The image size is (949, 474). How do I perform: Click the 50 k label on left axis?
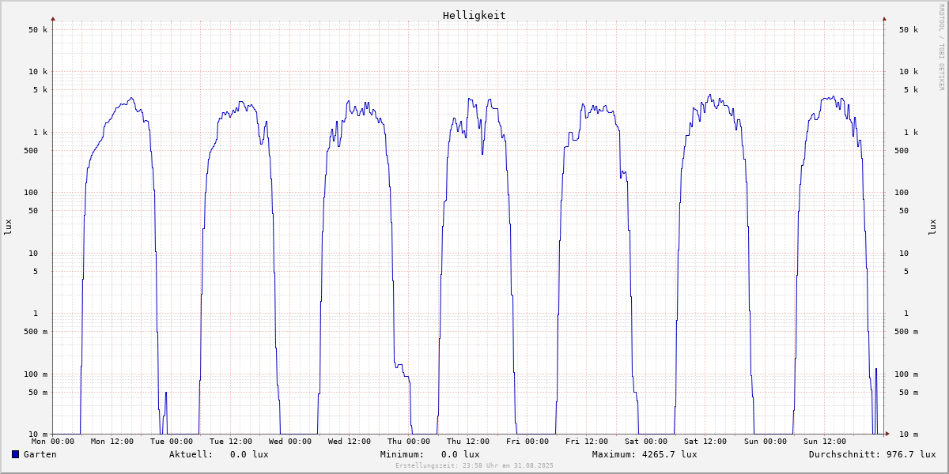(39, 30)
